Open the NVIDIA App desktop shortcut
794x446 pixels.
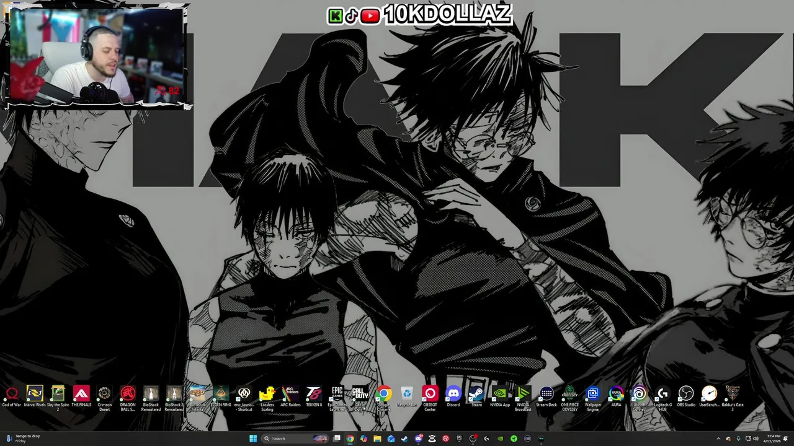click(x=500, y=396)
